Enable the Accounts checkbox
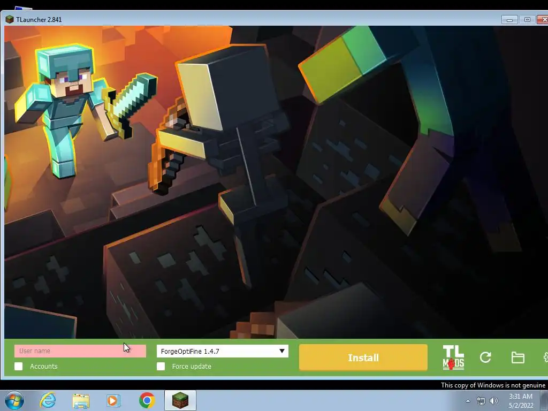 [x=19, y=366]
